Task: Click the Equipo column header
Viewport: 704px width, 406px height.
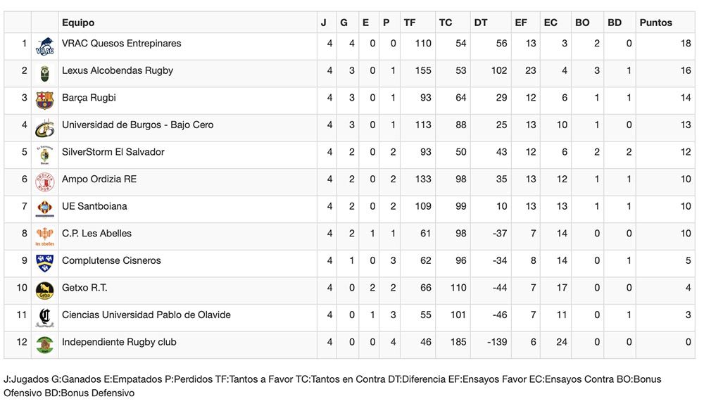Action: coord(77,23)
